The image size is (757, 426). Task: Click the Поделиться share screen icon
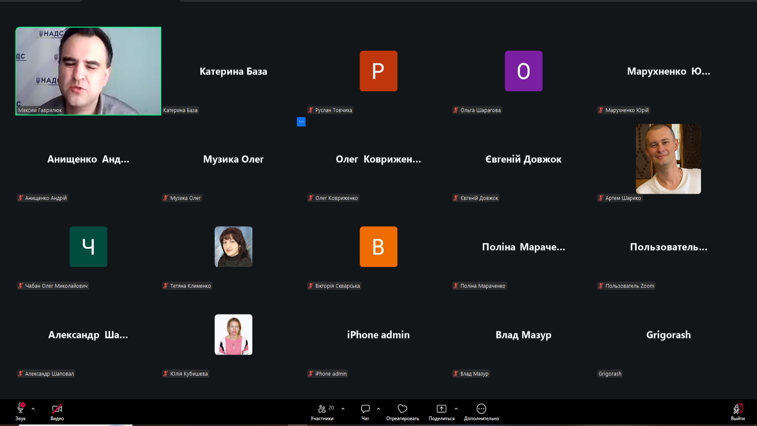pos(442,409)
